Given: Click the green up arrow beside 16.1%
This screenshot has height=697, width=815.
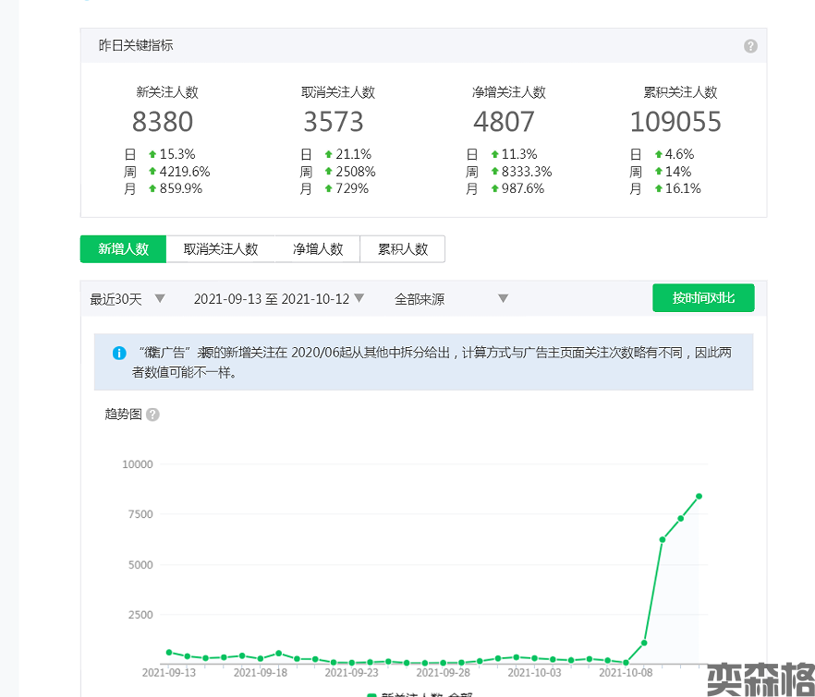Looking at the screenshot, I should pyautogui.click(x=659, y=189).
